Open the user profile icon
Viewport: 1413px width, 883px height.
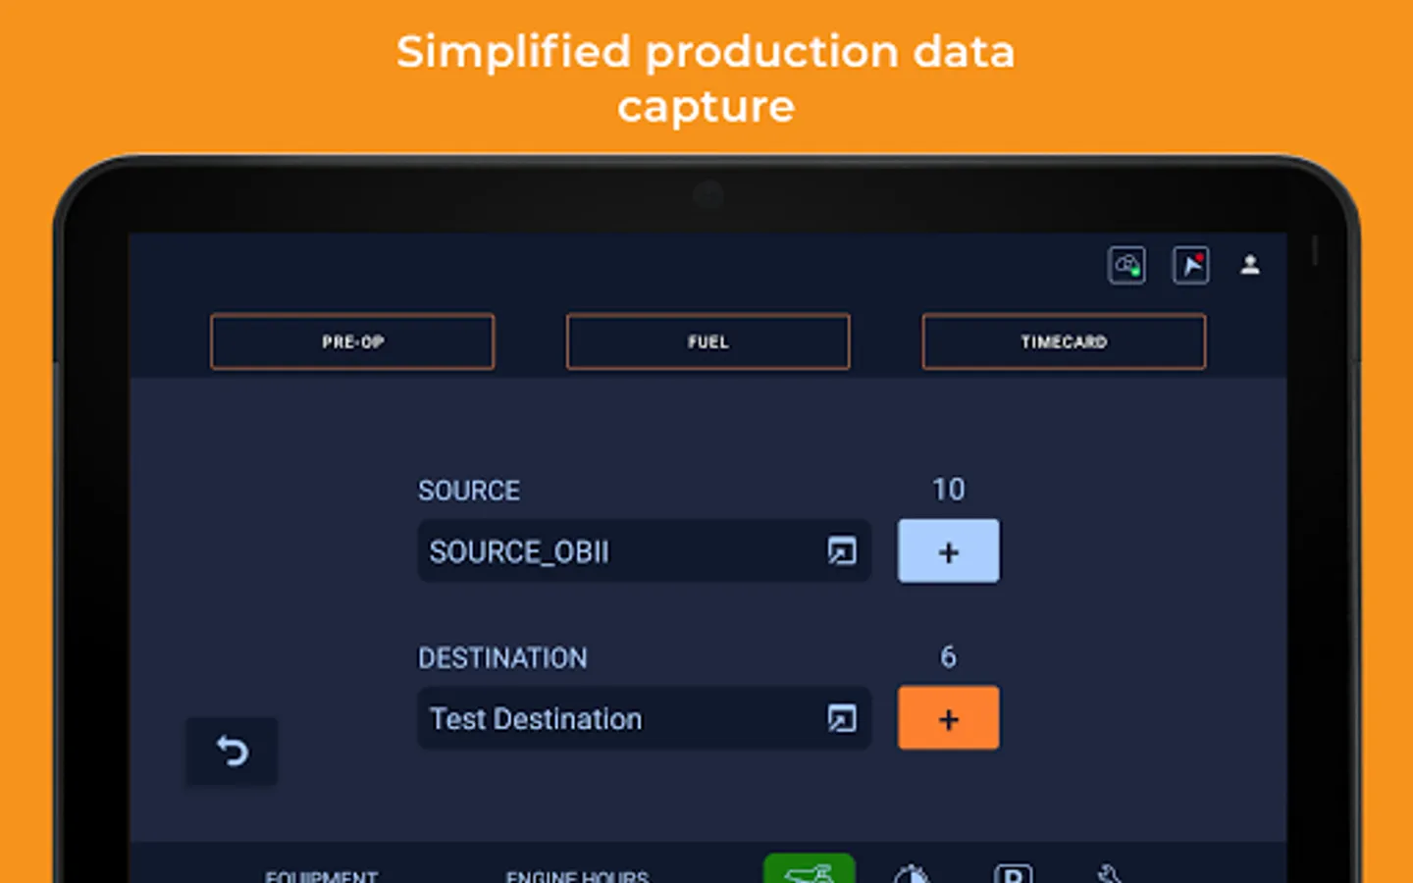tap(1250, 265)
